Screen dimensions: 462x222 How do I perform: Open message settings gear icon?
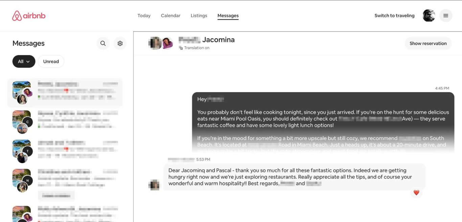pos(120,43)
